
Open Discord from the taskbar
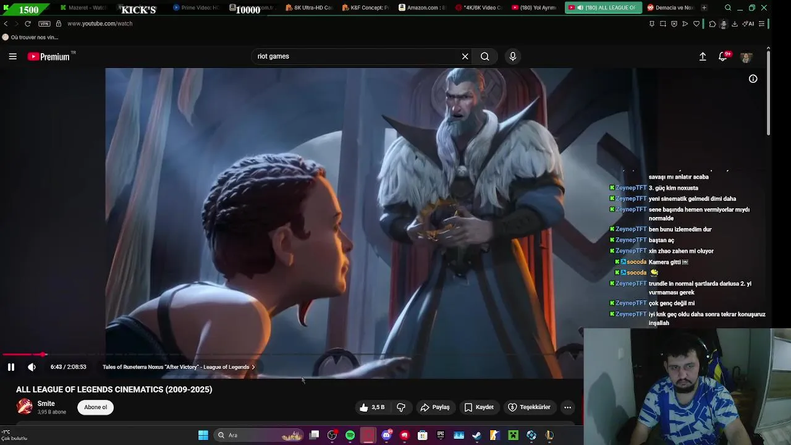pyautogui.click(x=386, y=435)
